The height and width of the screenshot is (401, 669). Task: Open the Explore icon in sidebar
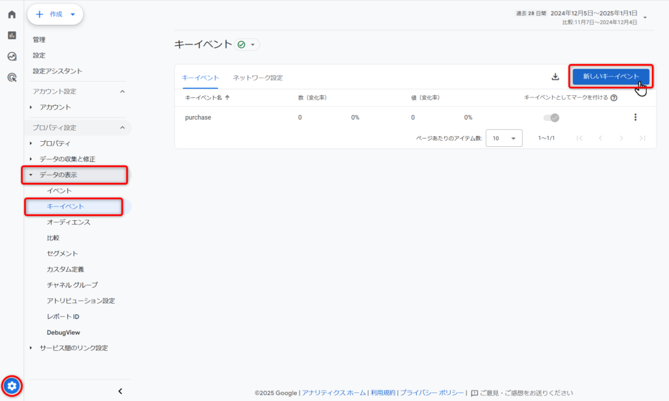[x=12, y=56]
